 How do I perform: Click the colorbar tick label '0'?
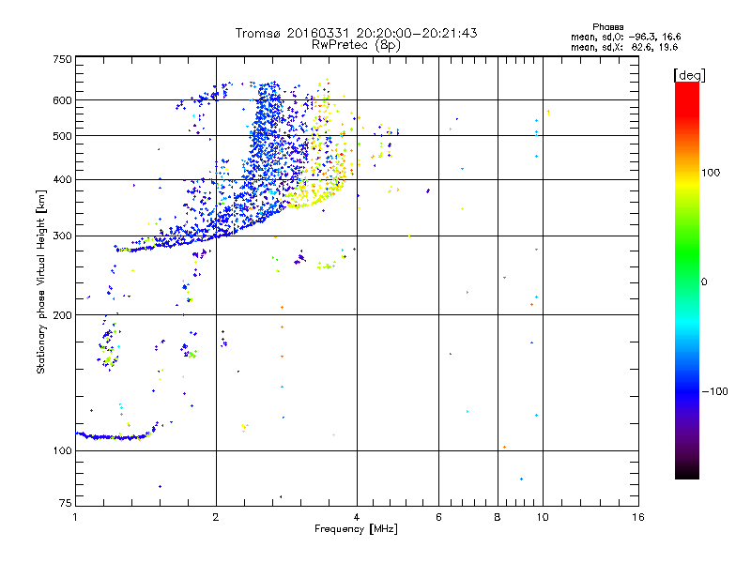click(704, 282)
